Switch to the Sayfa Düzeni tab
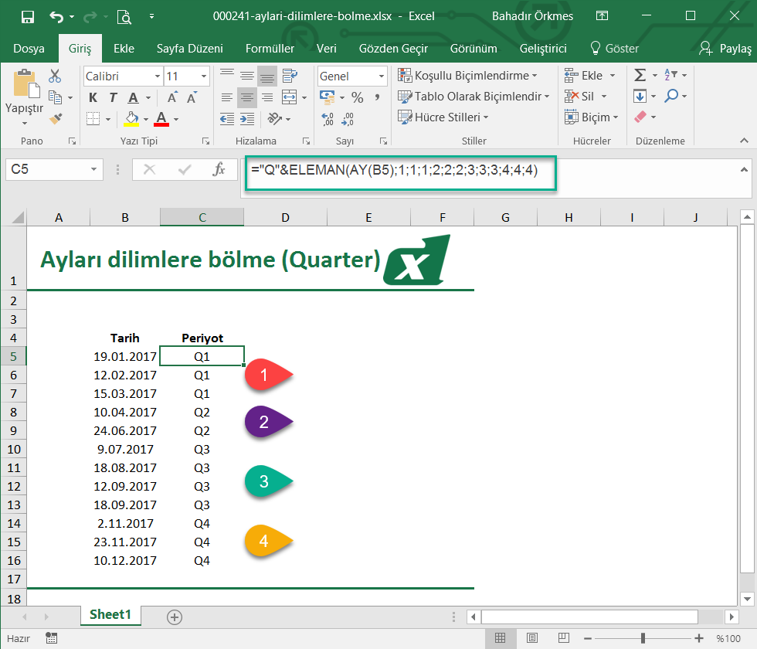Viewport: 757px width, 649px height. (190, 49)
